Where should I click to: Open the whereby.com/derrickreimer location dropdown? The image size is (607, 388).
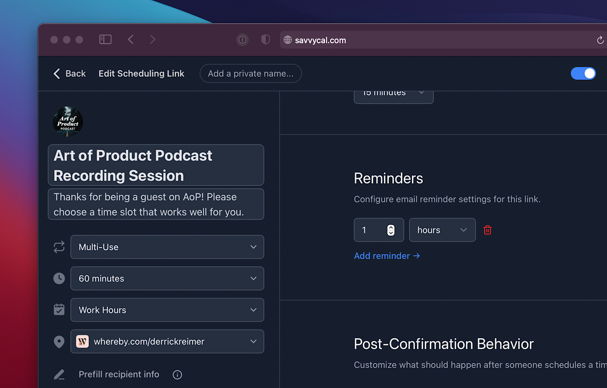(x=167, y=341)
